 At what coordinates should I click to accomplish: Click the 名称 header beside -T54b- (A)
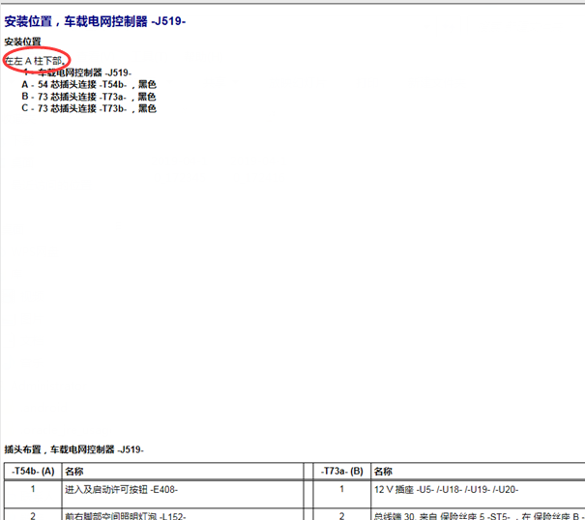pos(183,471)
